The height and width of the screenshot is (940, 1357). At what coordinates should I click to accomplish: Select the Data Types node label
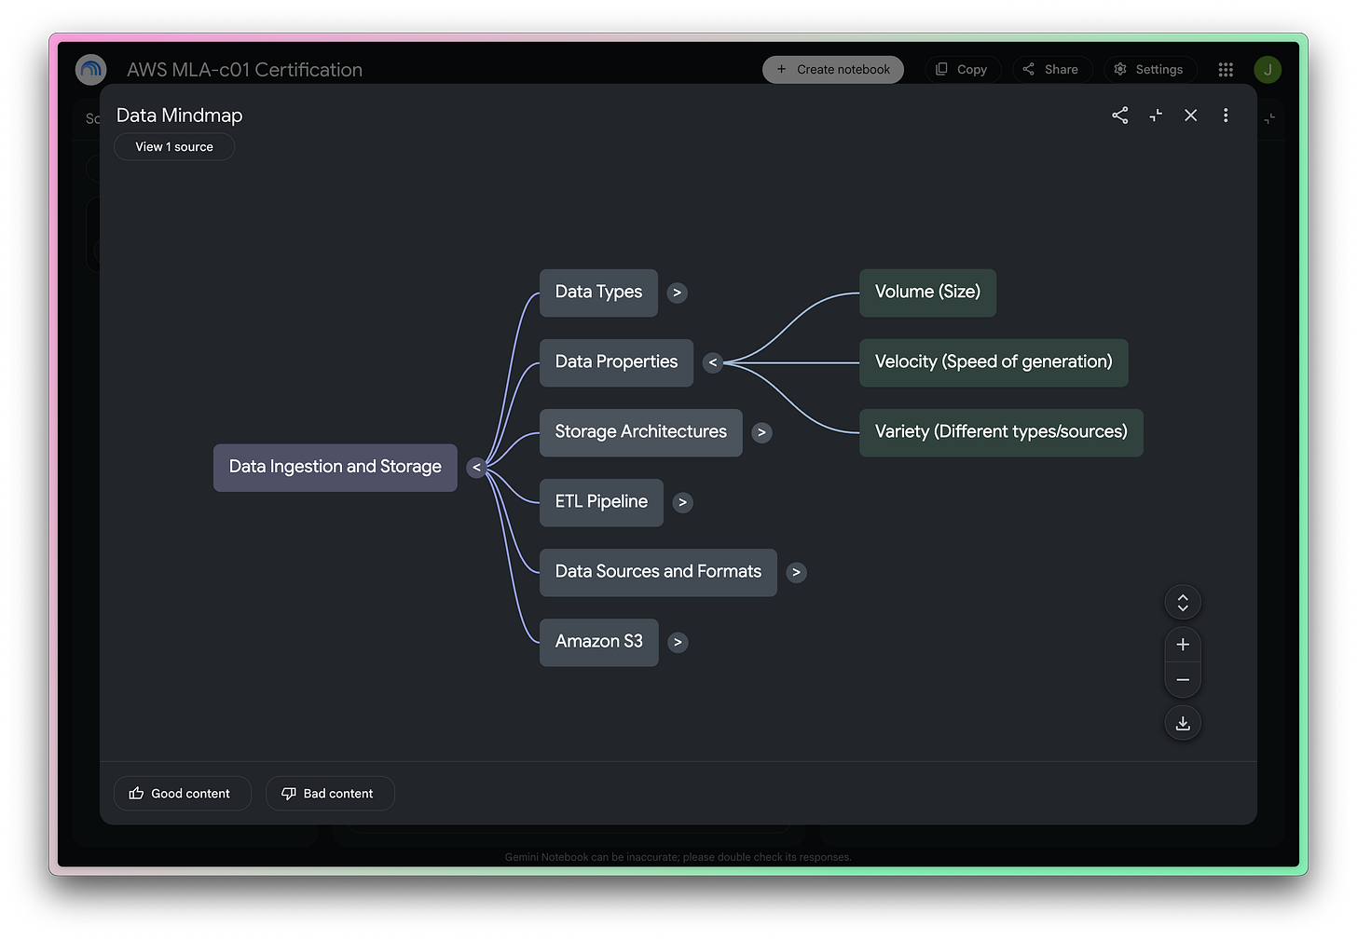click(x=598, y=293)
